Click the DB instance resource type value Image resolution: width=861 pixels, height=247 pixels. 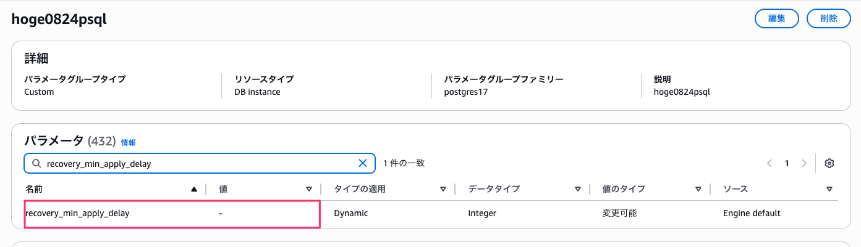coord(257,92)
